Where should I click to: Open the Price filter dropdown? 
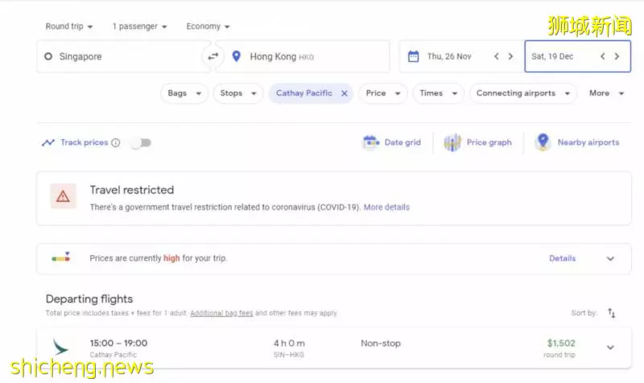[x=383, y=93]
